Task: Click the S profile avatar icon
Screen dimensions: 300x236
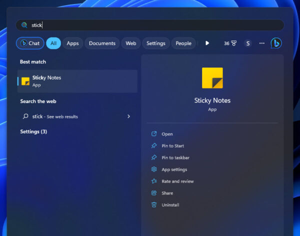Action: [x=247, y=43]
